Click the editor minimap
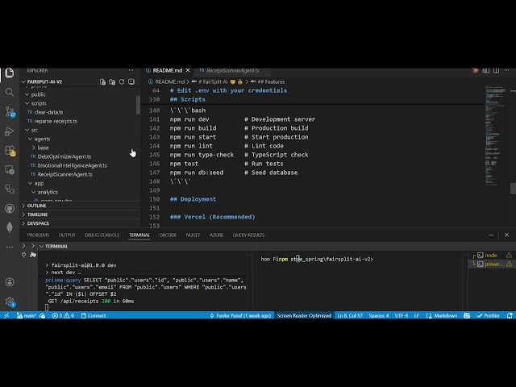 (495, 105)
